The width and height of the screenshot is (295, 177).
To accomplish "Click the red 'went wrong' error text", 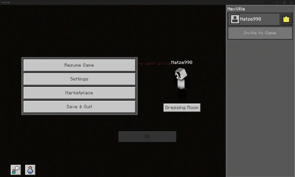I will pyautogui.click(x=154, y=63).
